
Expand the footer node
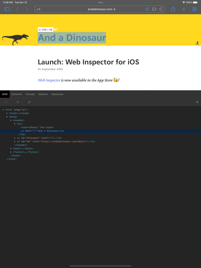click(x=11, y=152)
